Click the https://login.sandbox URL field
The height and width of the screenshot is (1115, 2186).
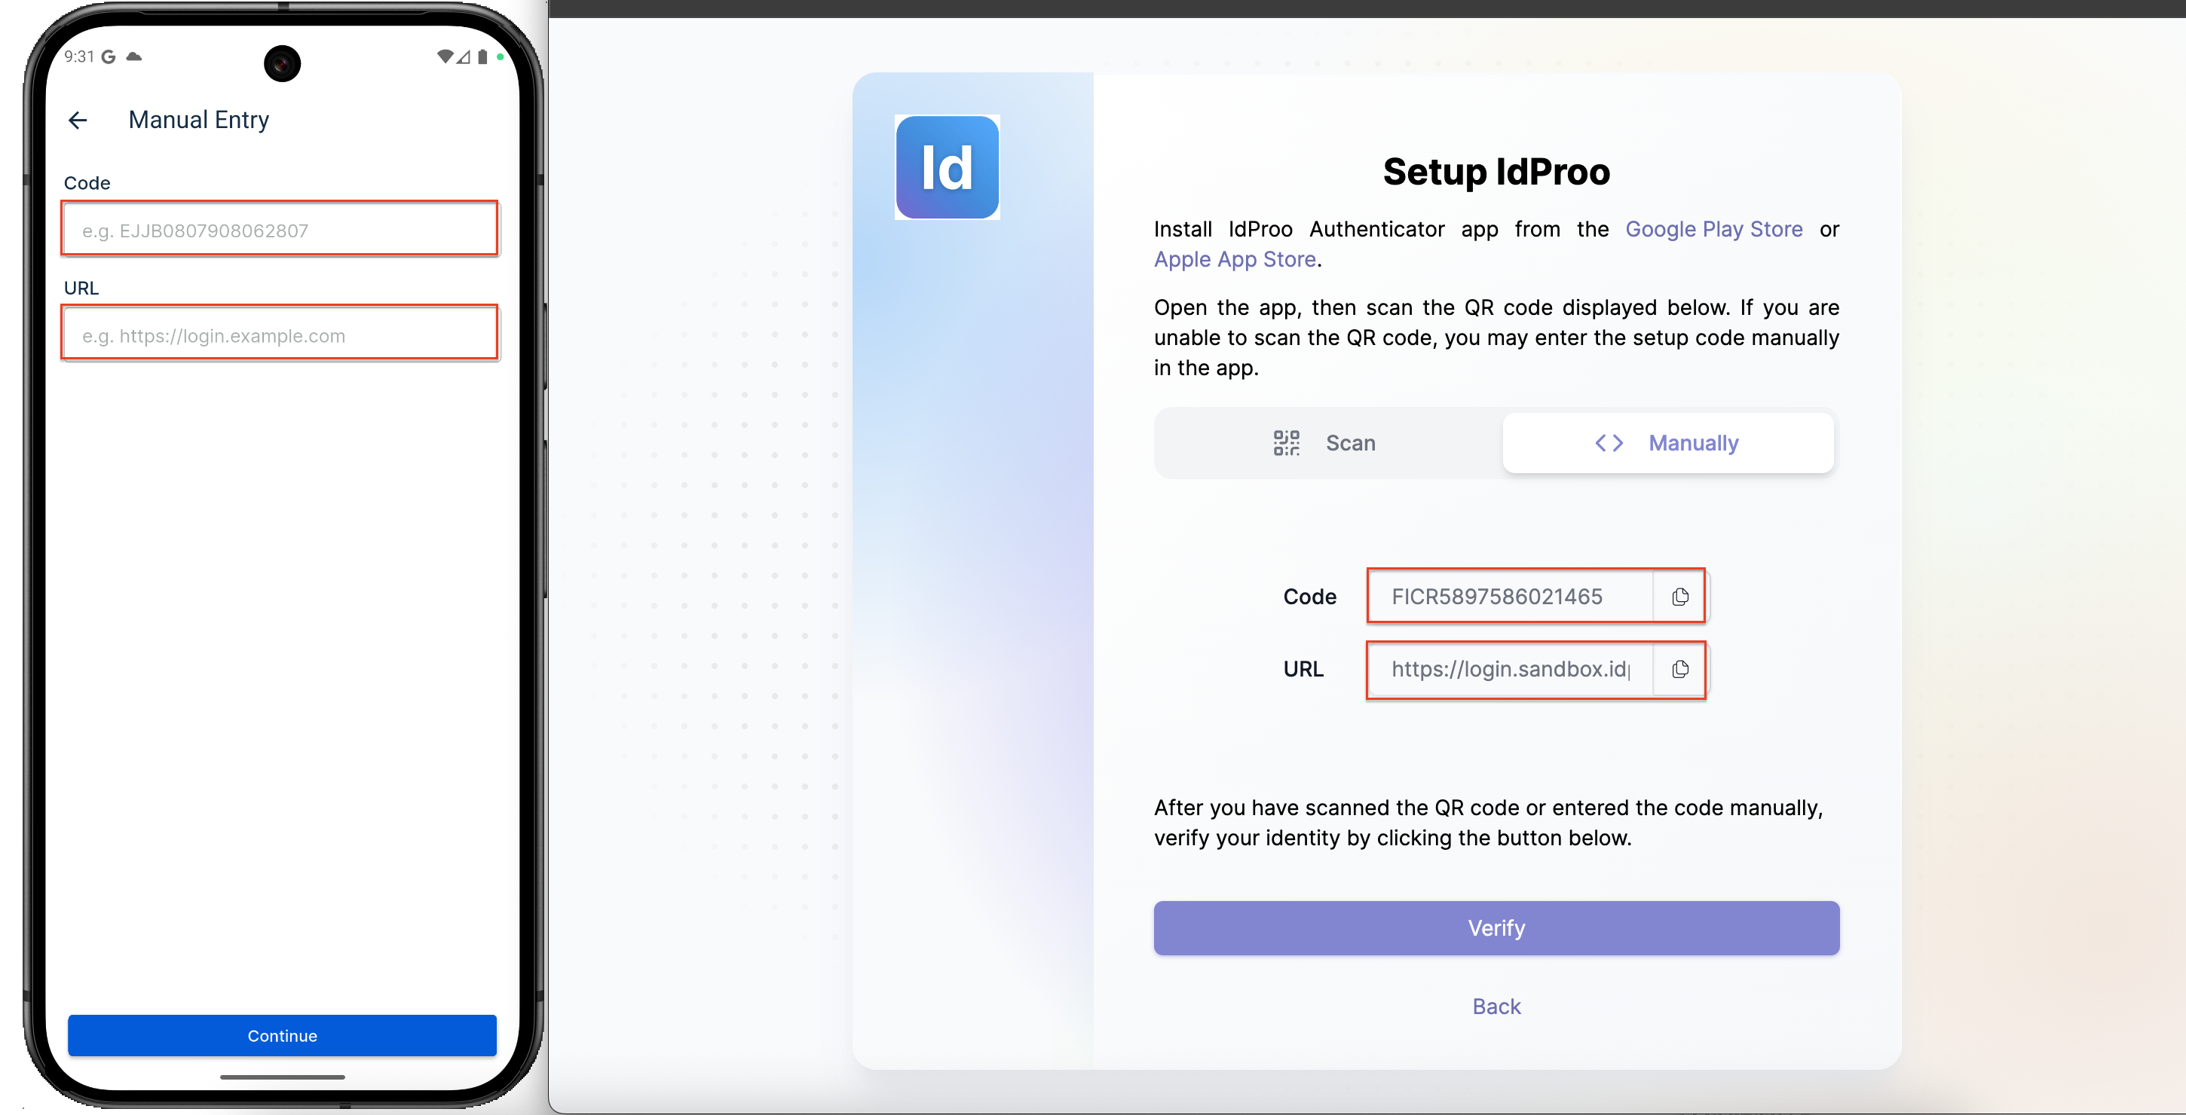[1510, 670]
